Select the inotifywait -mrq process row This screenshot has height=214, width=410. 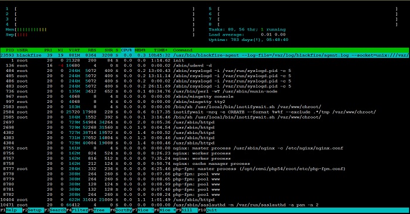point(205,112)
